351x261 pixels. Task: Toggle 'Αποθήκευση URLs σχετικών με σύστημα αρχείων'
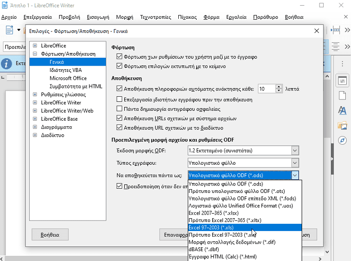[x=120, y=118]
